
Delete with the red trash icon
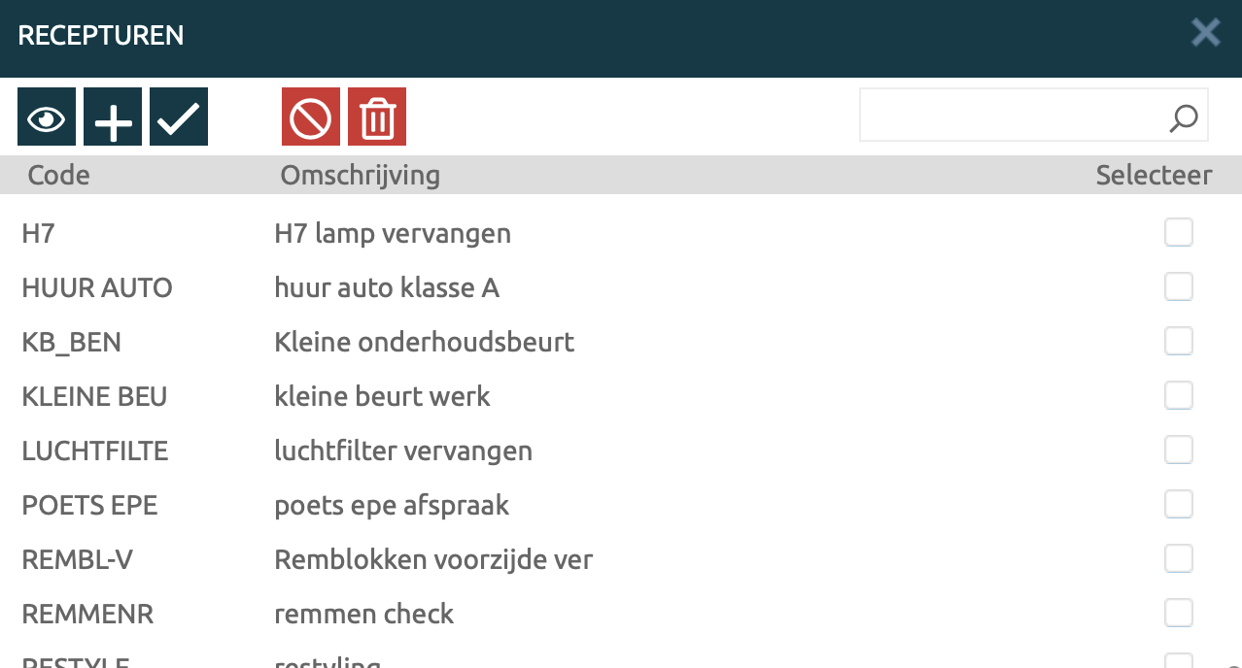pos(377,117)
